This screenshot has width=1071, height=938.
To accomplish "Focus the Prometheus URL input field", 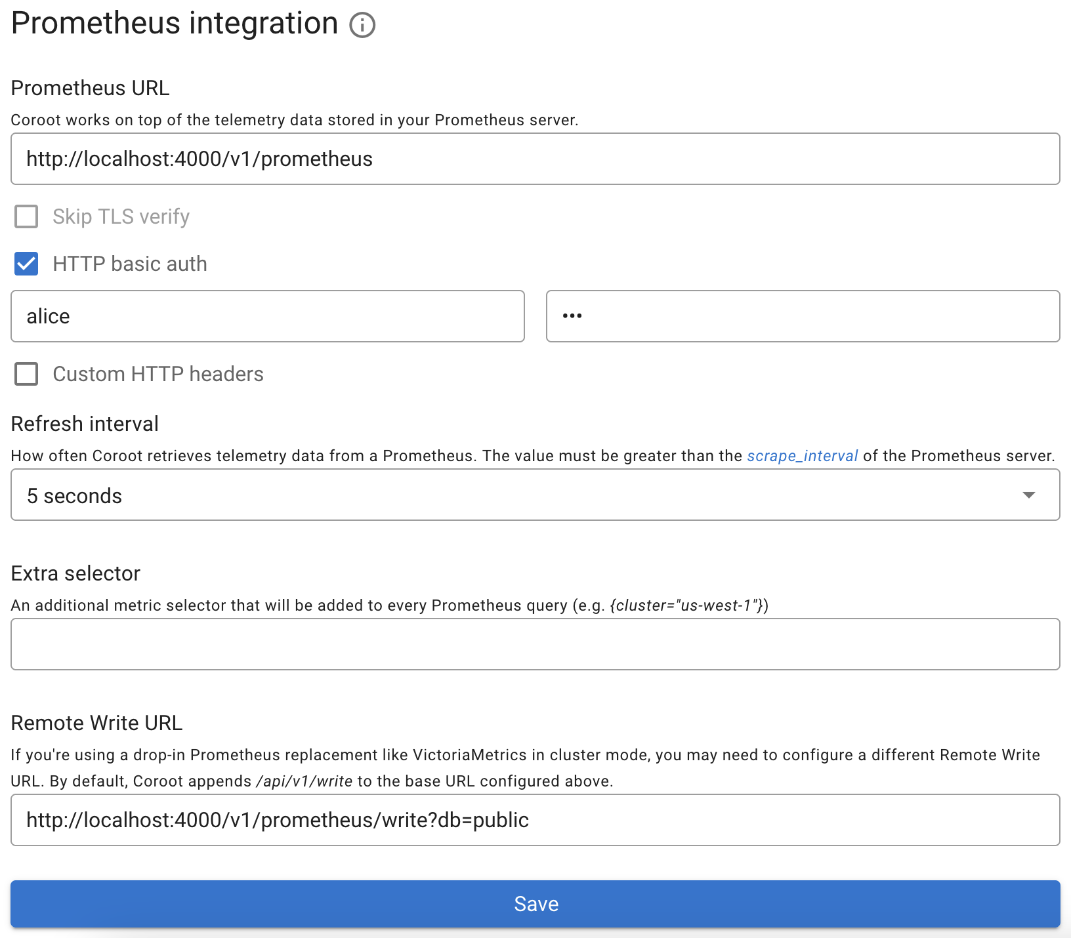I will 535,159.
